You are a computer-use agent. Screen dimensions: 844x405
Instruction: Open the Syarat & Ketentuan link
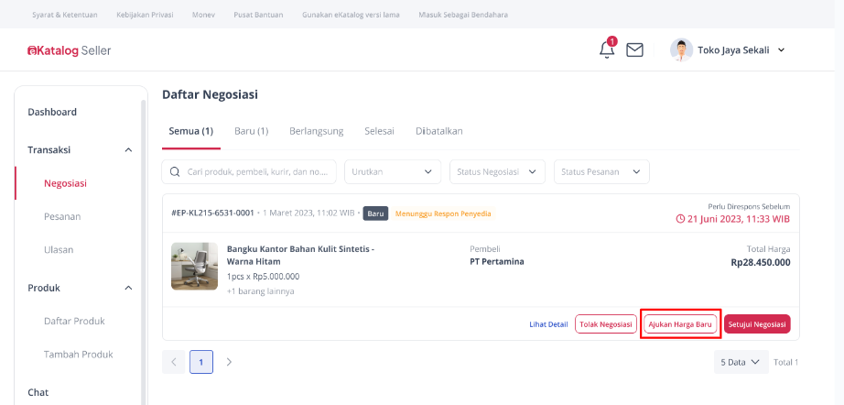point(65,15)
